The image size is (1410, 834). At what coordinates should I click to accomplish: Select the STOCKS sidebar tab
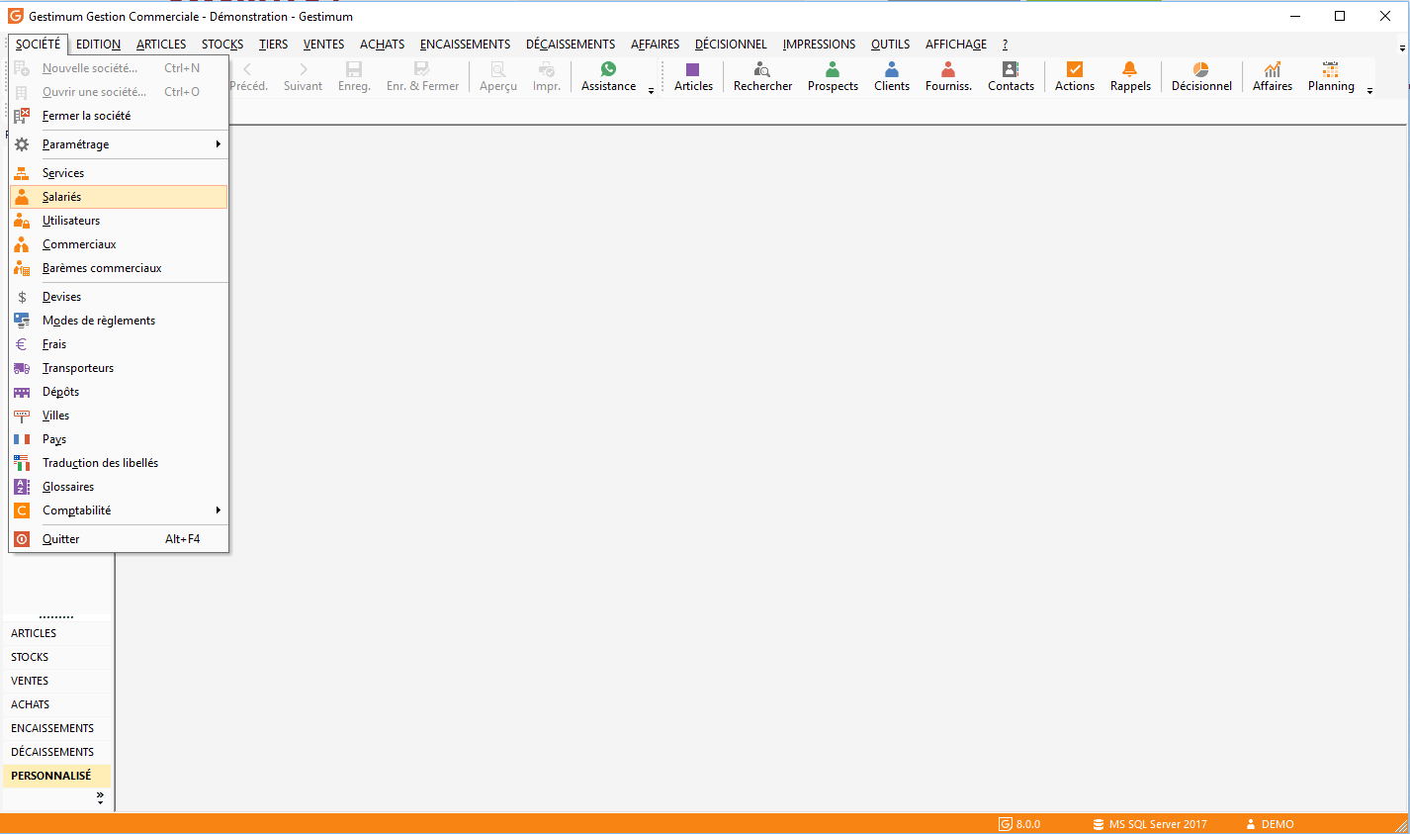tap(57, 657)
